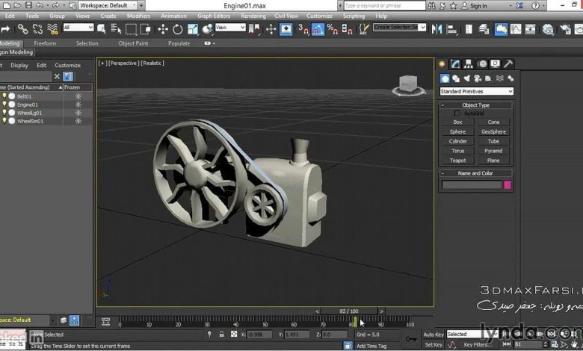
Task: Click the Motion panel tab icon
Action: [x=482, y=64]
